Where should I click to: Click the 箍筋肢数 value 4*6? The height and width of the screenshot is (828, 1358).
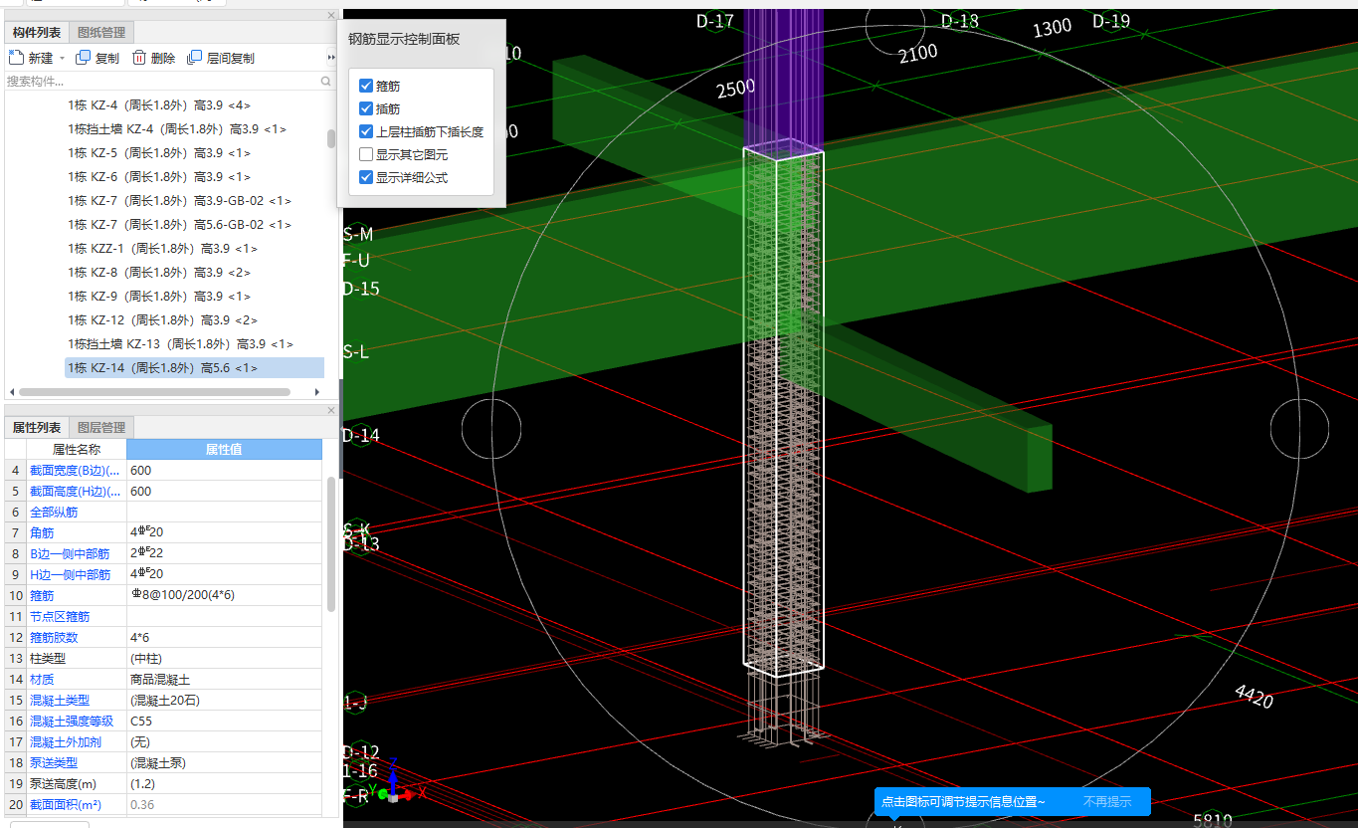(224, 637)
